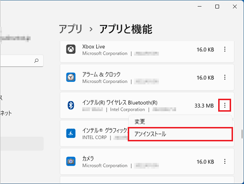Viewport: 244px width, 184px height.
Task: Open more options for アラーム & クロック
Action: [225, 77]
